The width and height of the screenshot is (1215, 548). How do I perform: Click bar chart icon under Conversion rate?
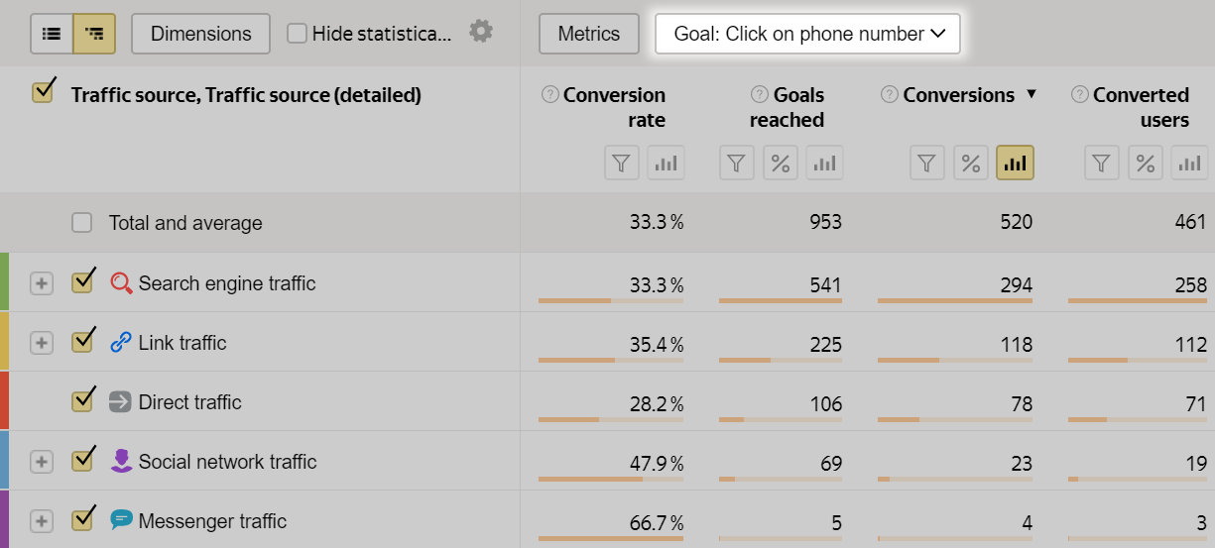[666, 164]
